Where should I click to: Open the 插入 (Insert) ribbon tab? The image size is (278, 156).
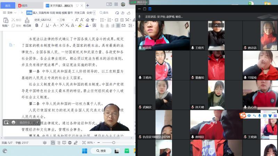35,12
